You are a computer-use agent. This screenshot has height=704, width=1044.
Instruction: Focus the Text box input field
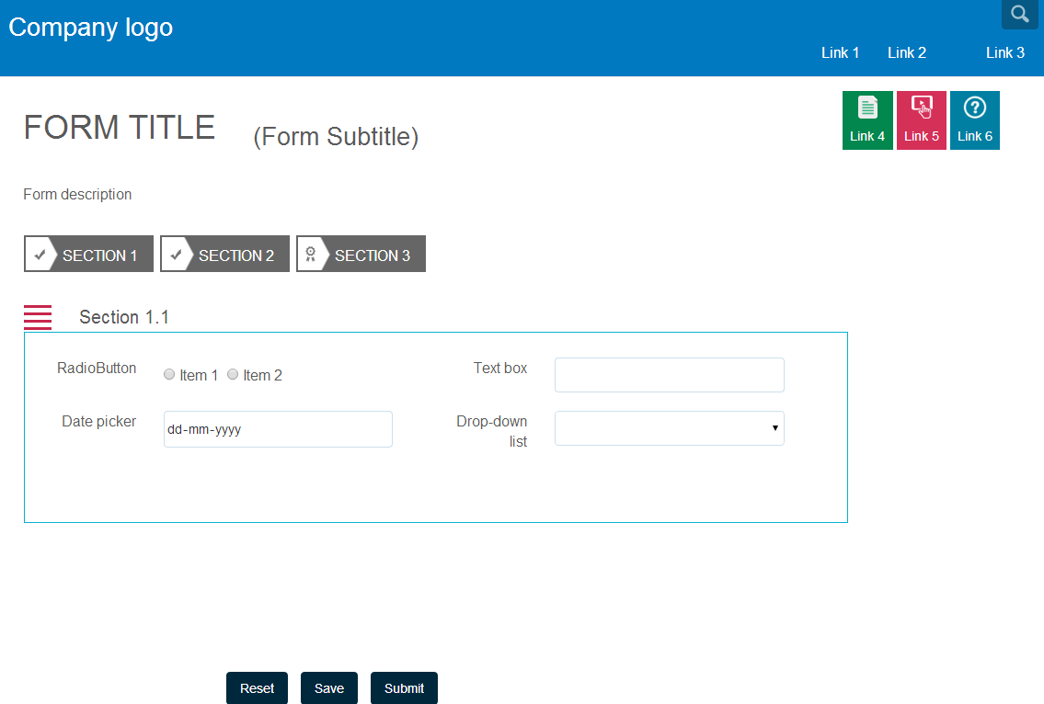click(669, 375)
